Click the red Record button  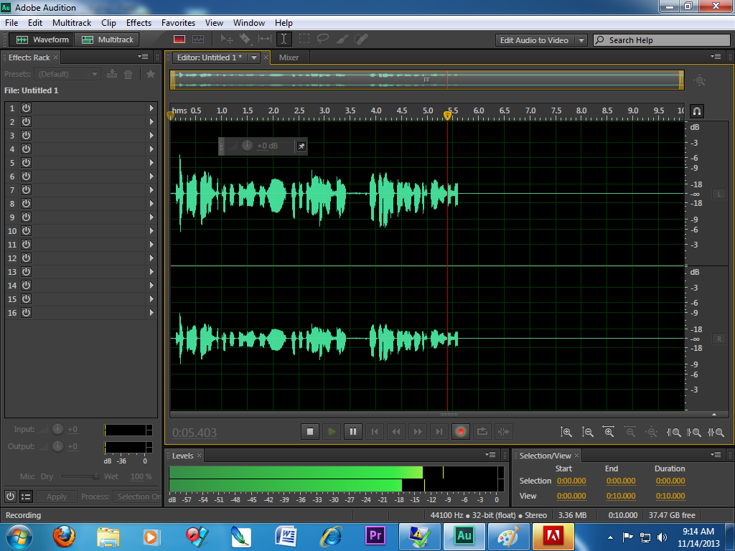(x=461, y=431)
